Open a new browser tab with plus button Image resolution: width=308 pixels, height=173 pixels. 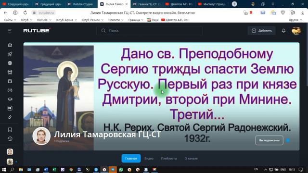tap(234, 4)
